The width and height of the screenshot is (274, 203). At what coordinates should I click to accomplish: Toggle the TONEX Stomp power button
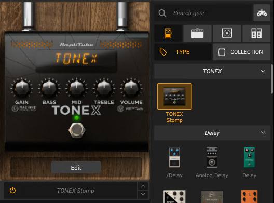pyautogui.click(x=12, y=190)
